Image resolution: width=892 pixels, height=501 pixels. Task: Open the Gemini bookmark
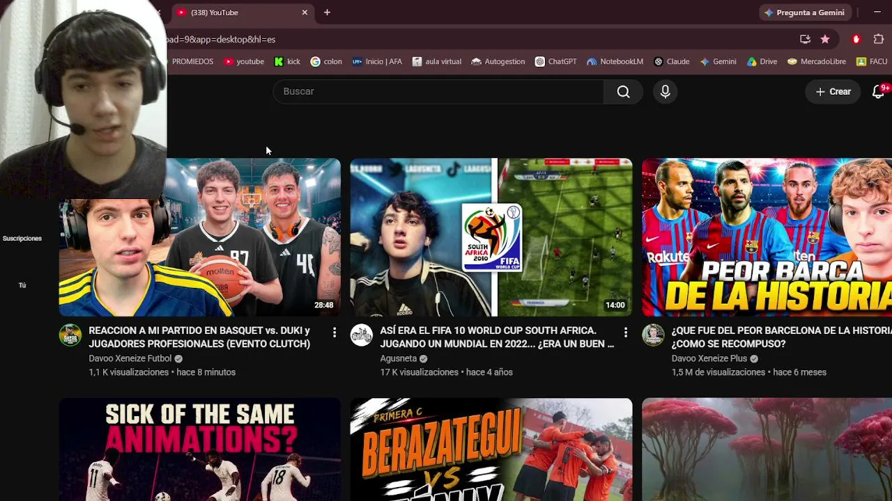click(718, 61)
